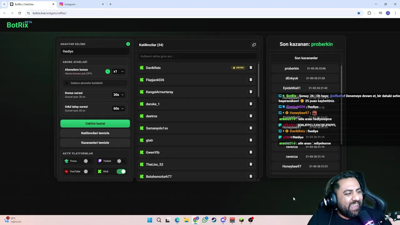This screenshot has height=225, width=400.
Task: Remove duruke_1 with trash icon
Action: 251,104
